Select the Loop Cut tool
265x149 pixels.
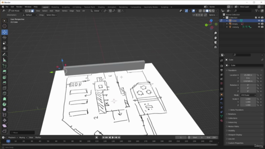click(5, 88)
